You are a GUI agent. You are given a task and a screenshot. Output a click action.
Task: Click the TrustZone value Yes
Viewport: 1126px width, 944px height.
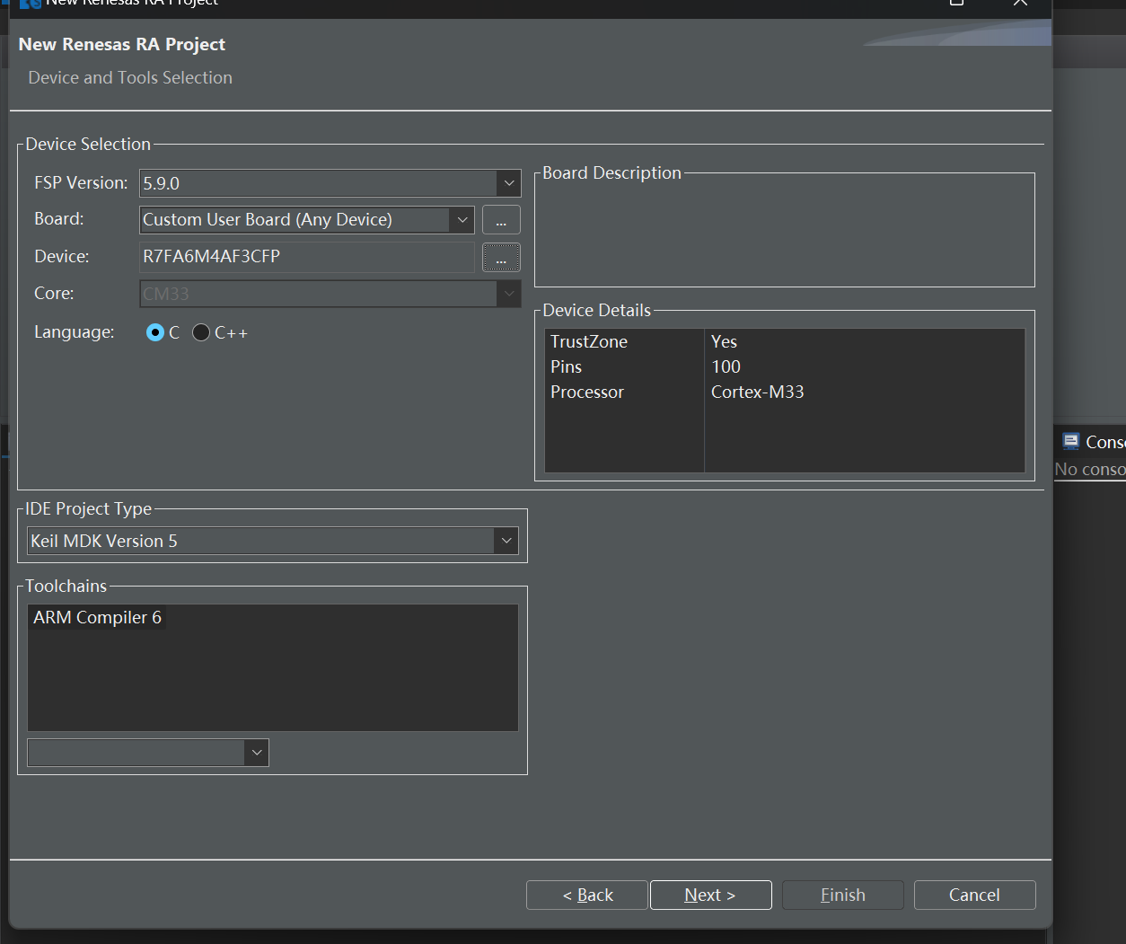pyautogui.click(x=724, y=341)
